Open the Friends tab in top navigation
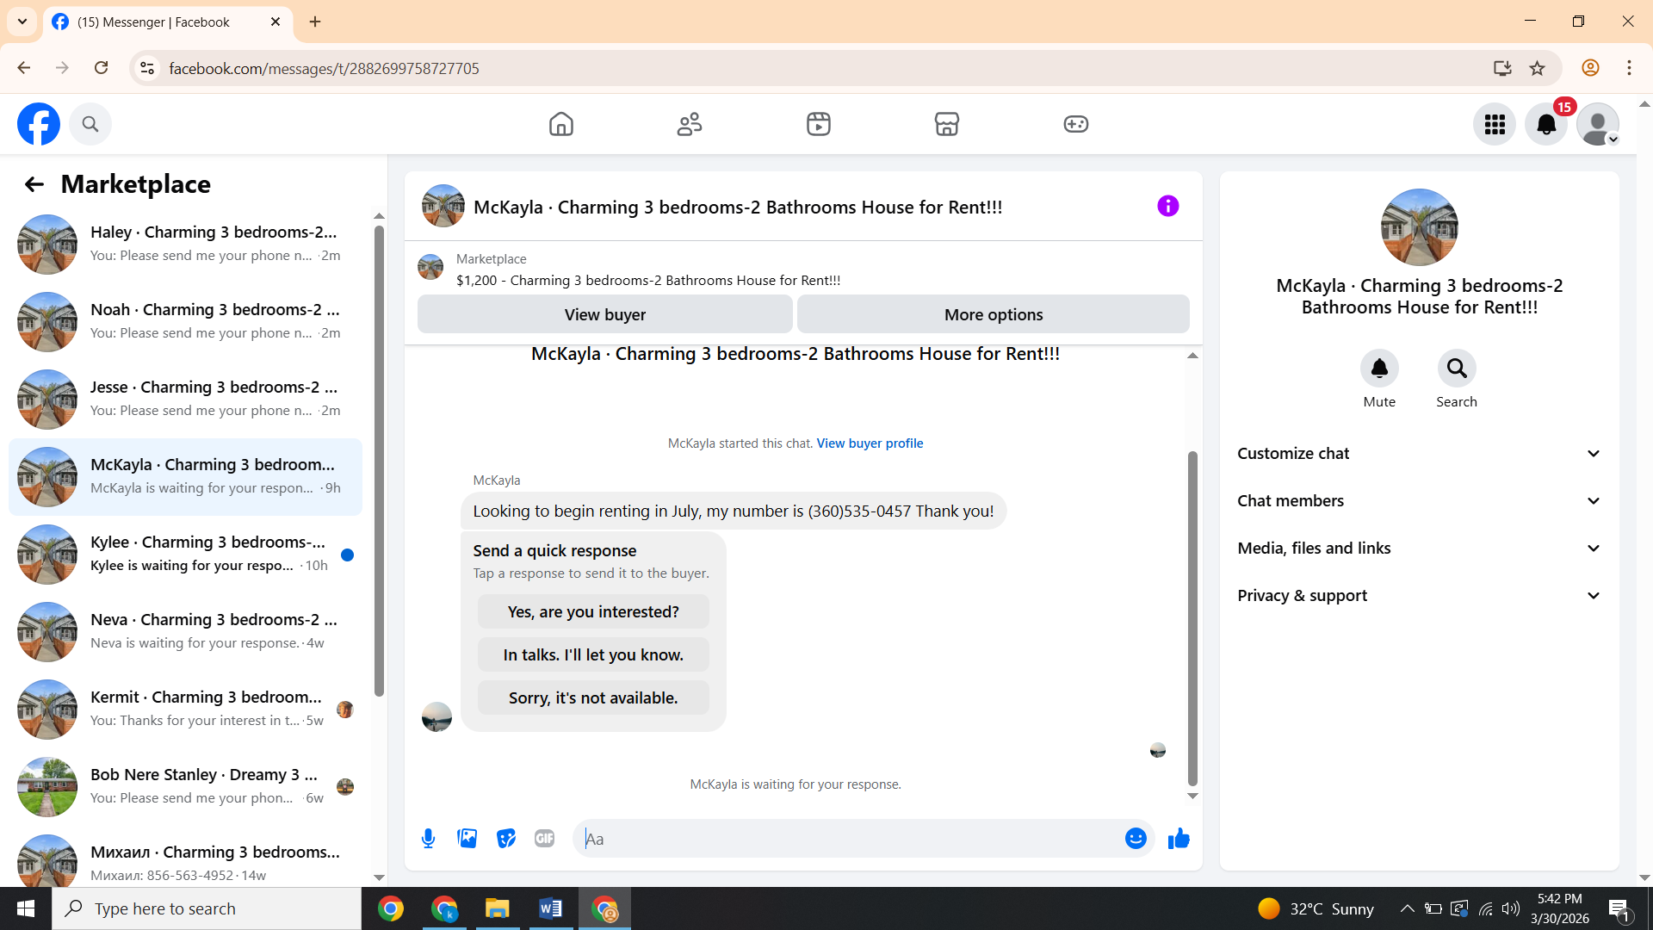The image size is (1653, 930). pyautogui.click(x=690, y=125)
